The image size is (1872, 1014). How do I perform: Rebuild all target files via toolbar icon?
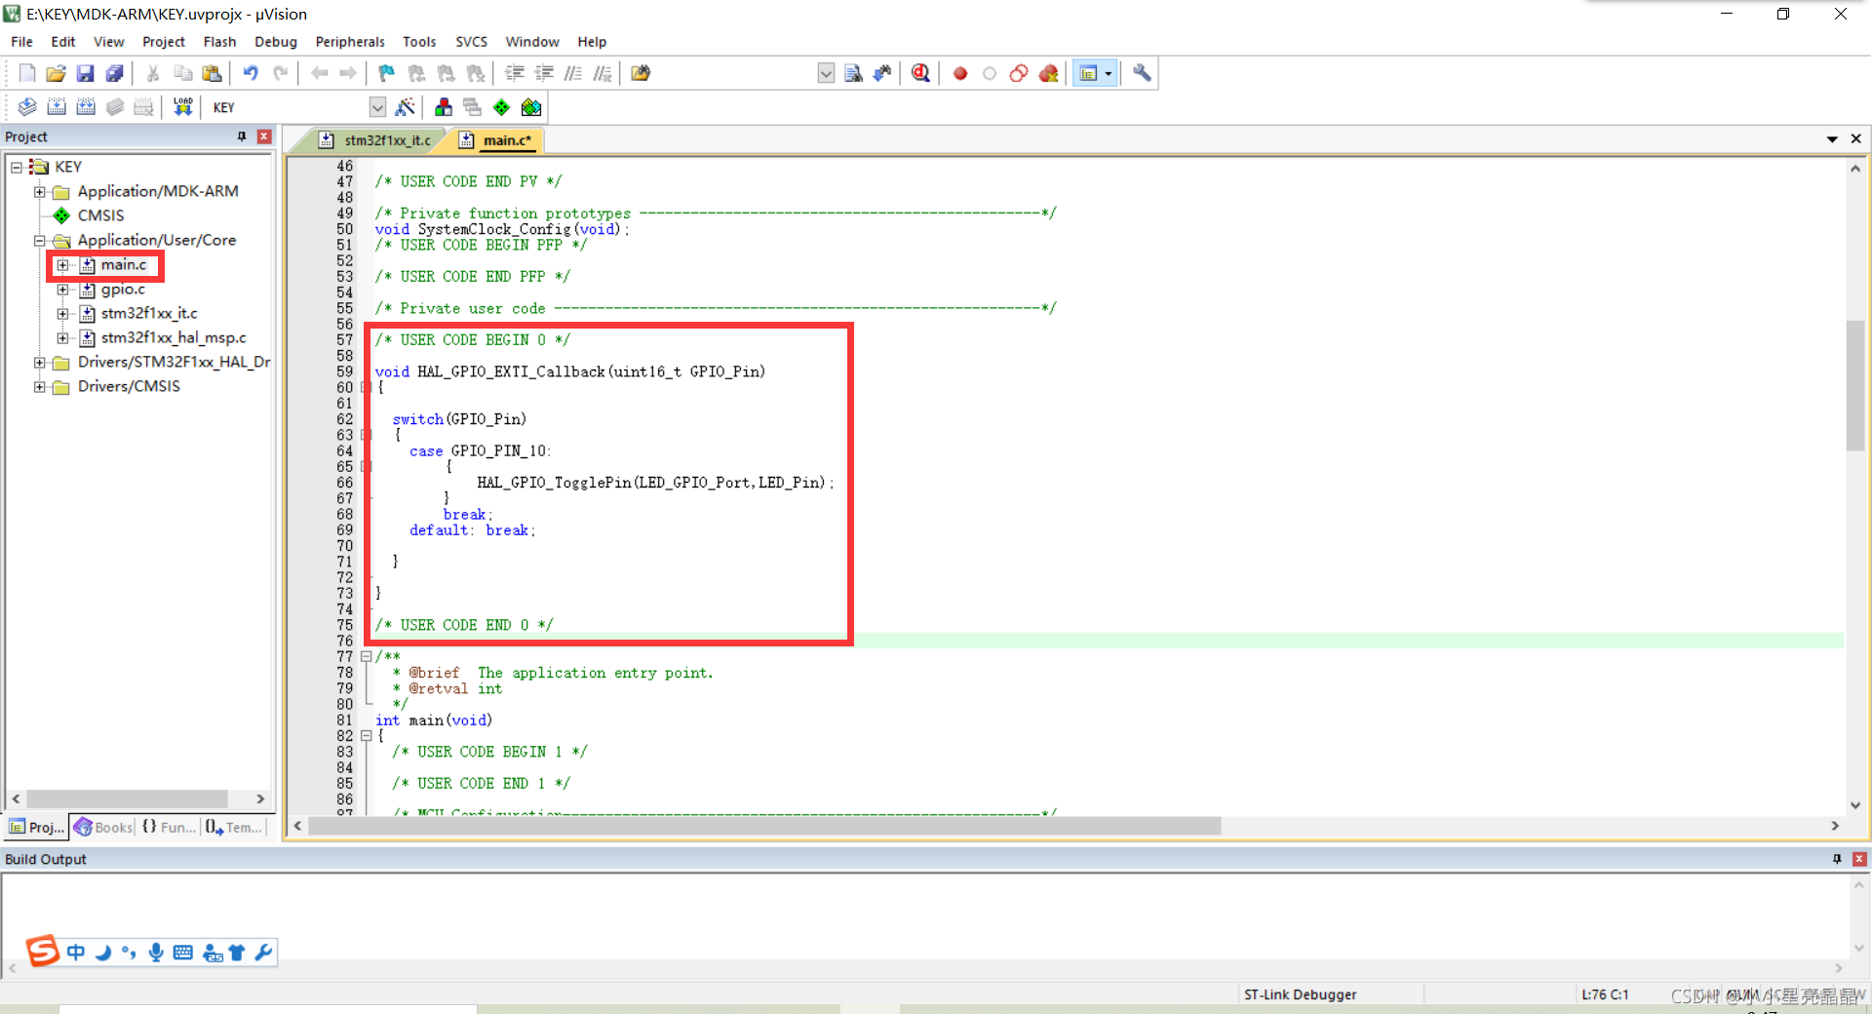click(86, 107)
